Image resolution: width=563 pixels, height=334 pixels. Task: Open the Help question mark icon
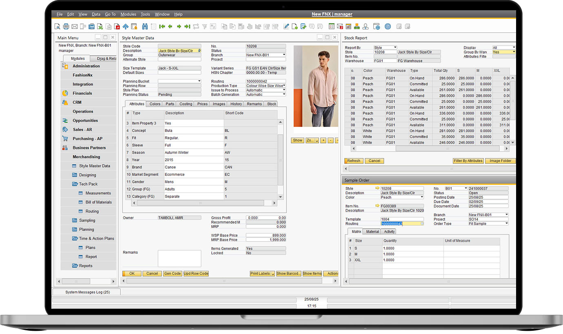click(x=388, y=26)
